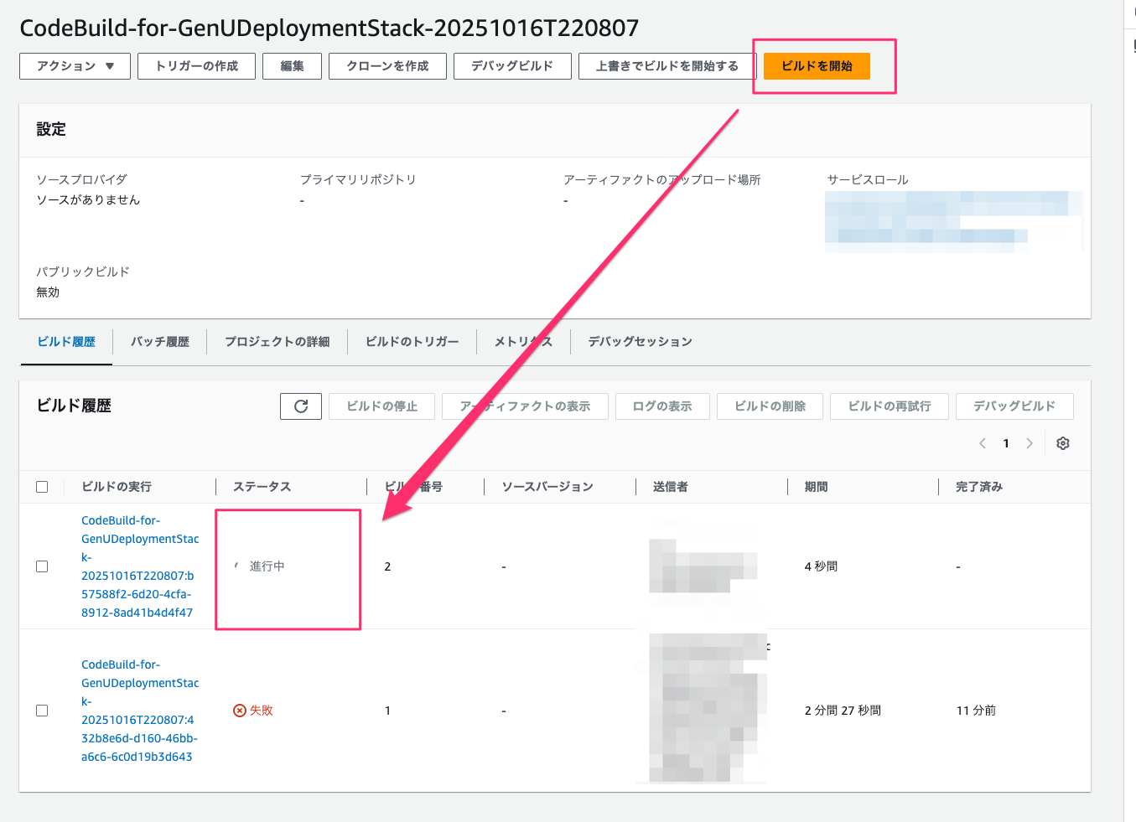The width and height of the screenshot is (1136, 822).
Task: Click 上書きでビルドを開始する button
Action: click(667, 66)
